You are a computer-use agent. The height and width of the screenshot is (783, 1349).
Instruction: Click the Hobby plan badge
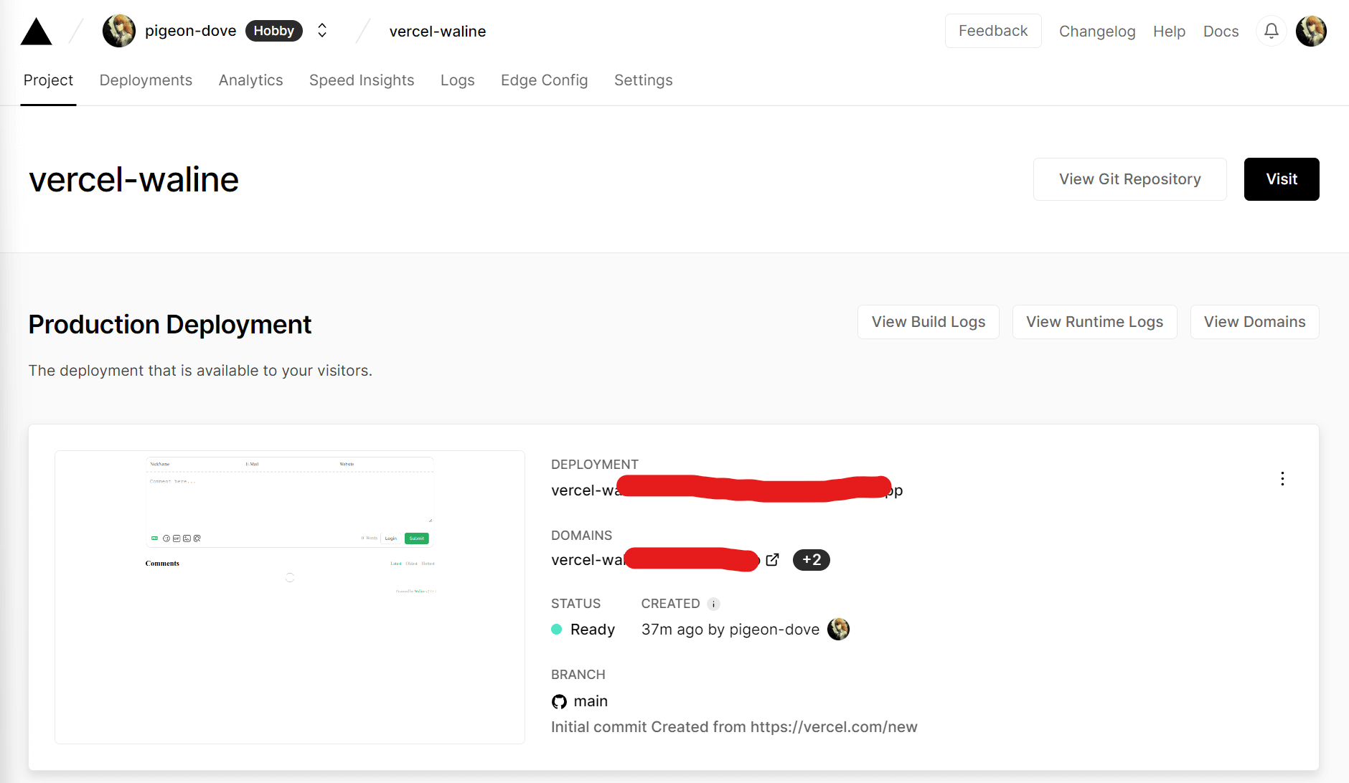point(274,31)
